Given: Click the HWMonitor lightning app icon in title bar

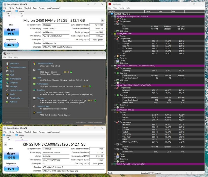Looking at the screenshot, I should pyautogui.click(x=110, y=4).
